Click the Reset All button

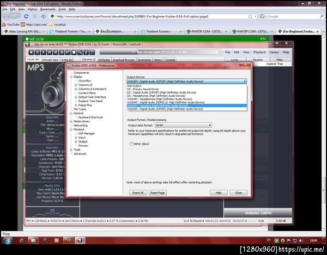(x=138, y=192)
